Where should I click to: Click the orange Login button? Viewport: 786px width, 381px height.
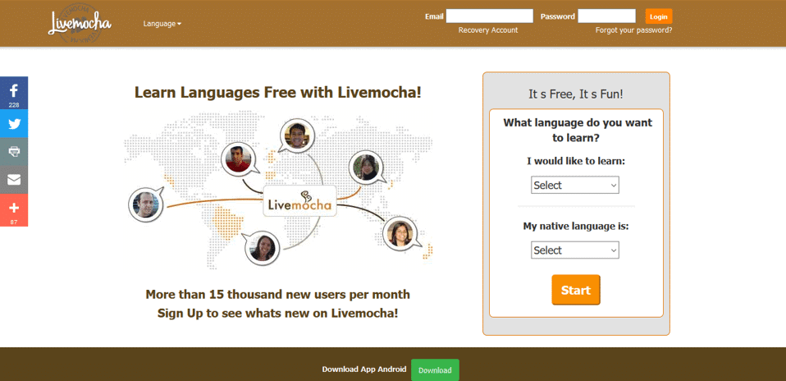click(659, 16)
